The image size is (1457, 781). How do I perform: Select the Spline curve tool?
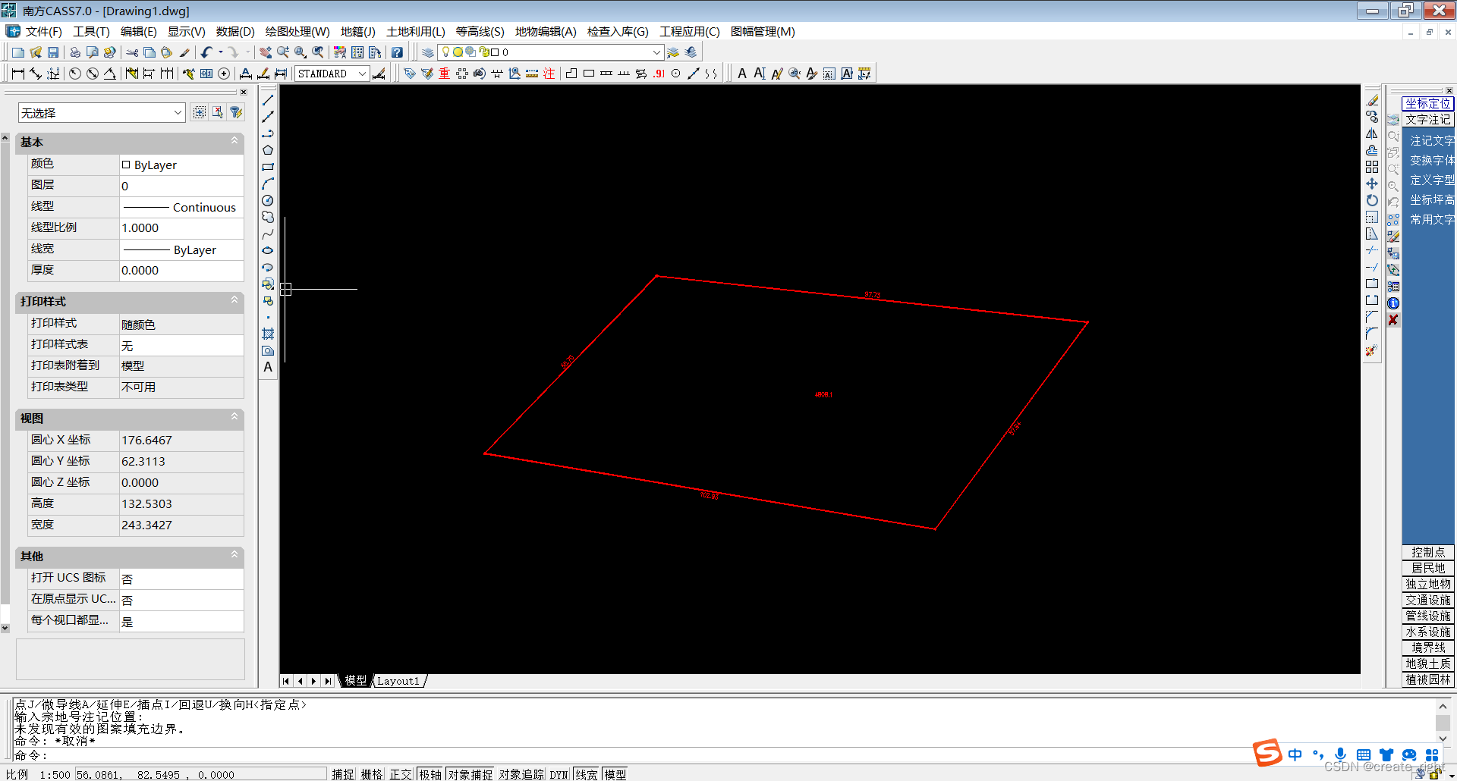click(x=268, y=234)
